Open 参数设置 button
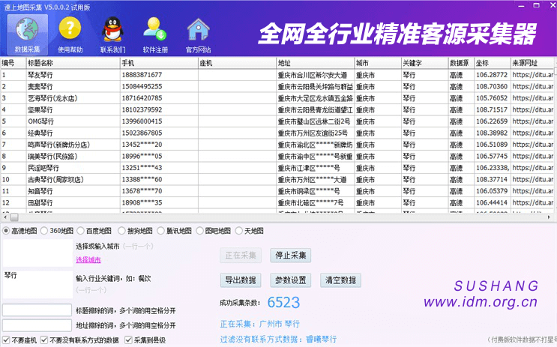 point(291,280)
